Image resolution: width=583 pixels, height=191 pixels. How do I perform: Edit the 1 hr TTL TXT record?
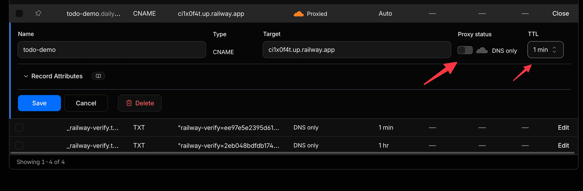click(563, 146)
